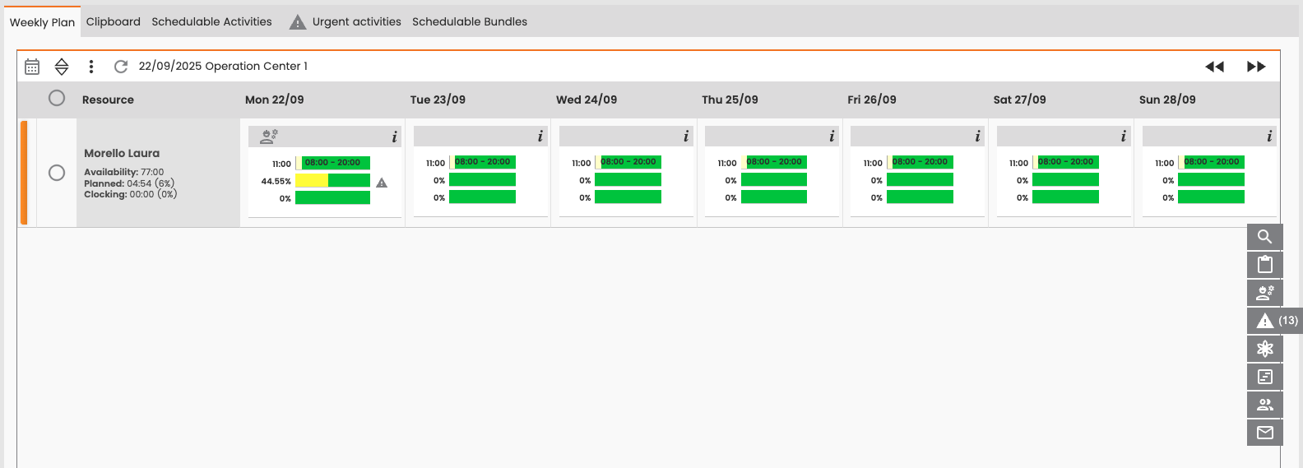Open the Schedulable Bundles tab
The width and height of the screenshot is (1303, 468).
[x=470, y=21]
